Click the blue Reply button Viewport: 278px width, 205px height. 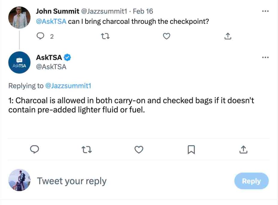coord(252,181)
